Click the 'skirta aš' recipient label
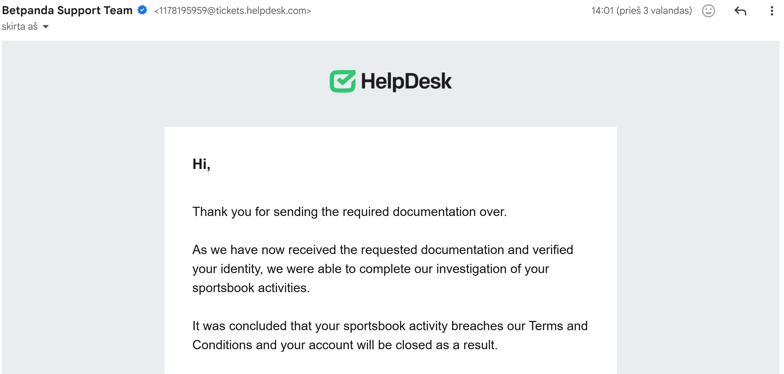 [x=20, y=27]
